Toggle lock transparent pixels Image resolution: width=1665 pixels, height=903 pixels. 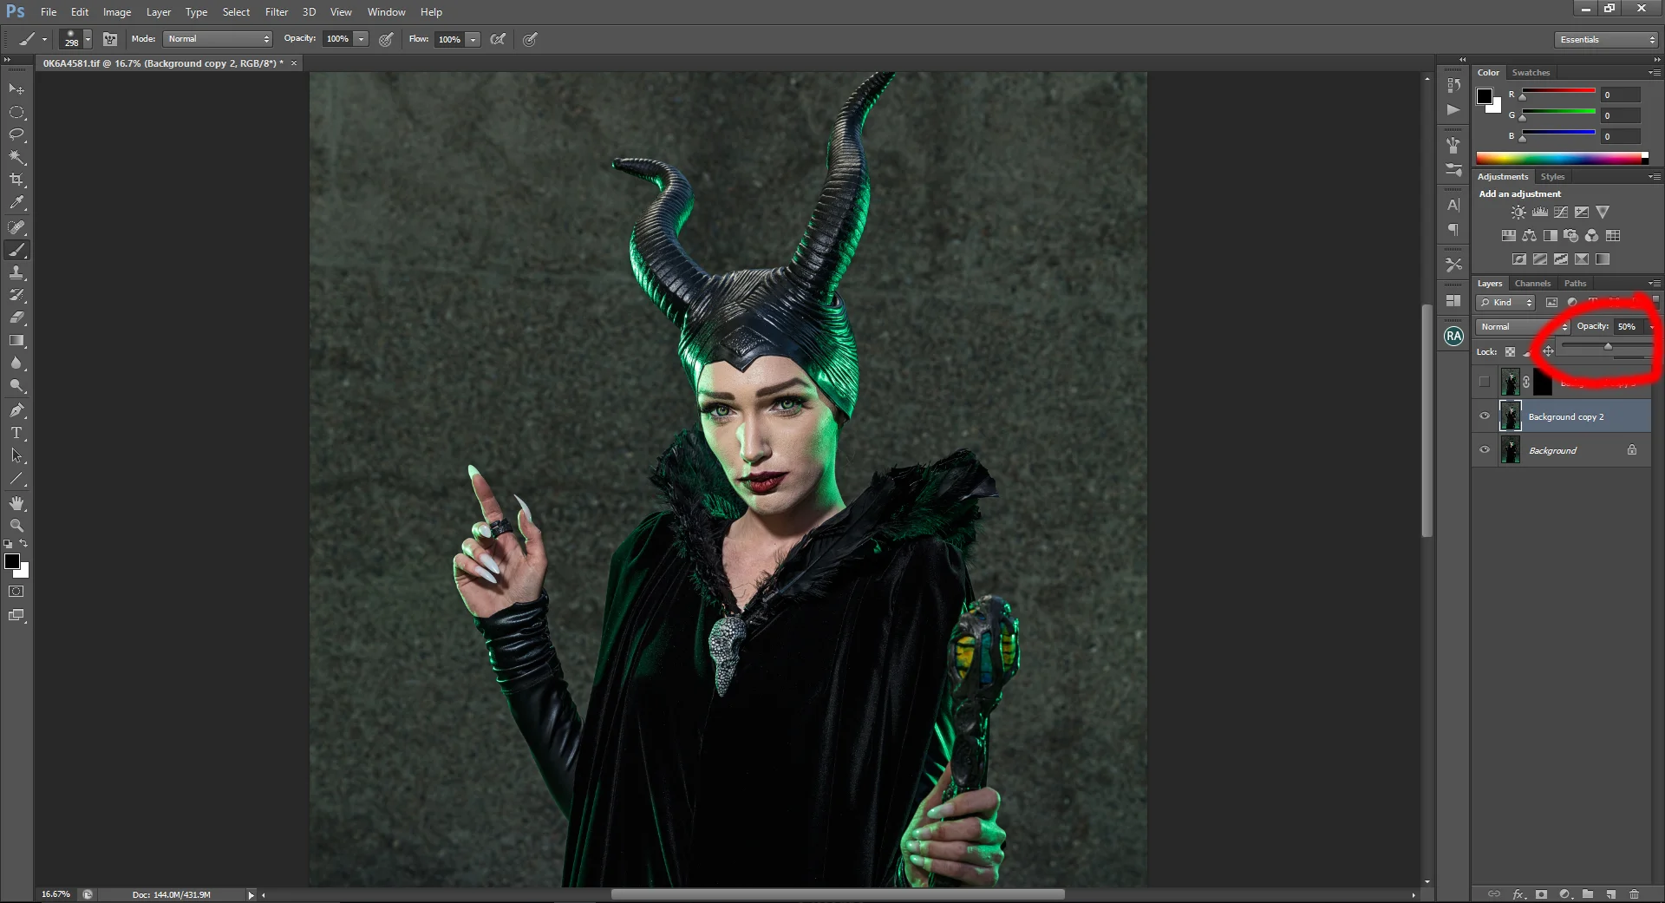point(1510,352)
